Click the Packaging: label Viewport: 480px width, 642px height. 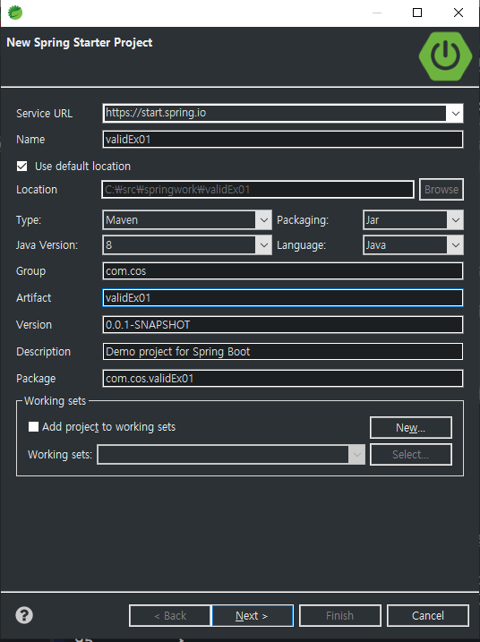(303, 220)
